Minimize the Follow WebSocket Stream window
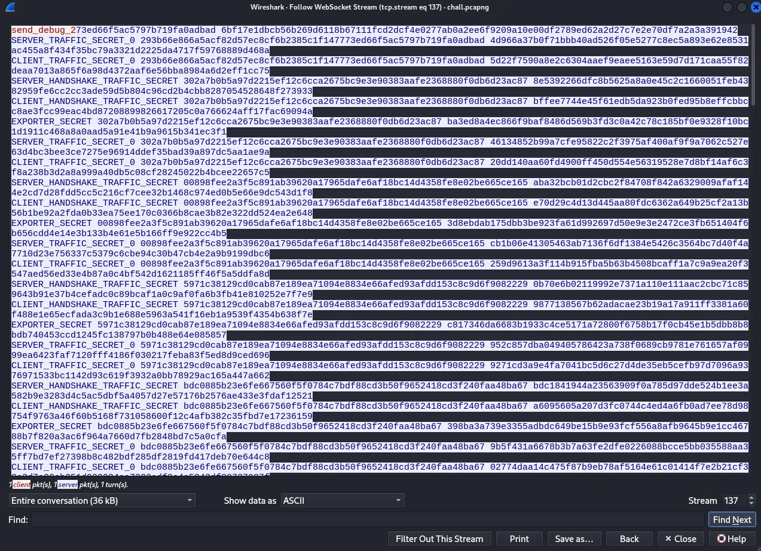 pos(727,7)
